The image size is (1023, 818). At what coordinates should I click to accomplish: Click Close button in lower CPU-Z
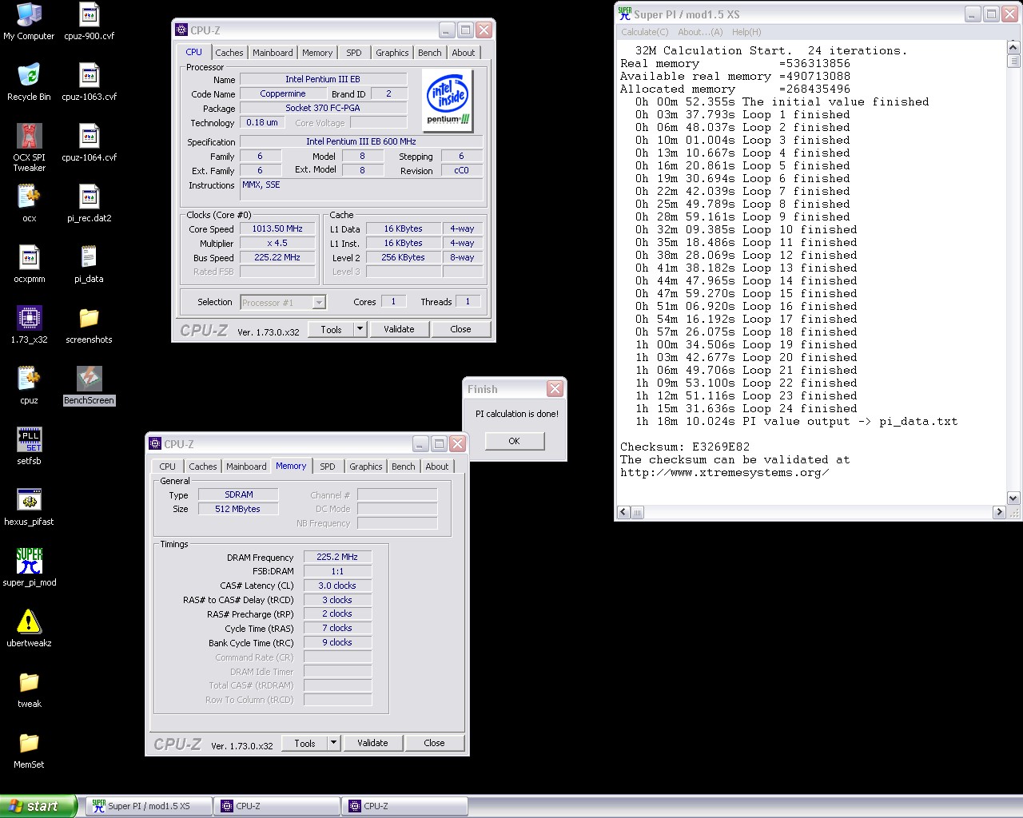pyautogui.click(x=434, y=743)
